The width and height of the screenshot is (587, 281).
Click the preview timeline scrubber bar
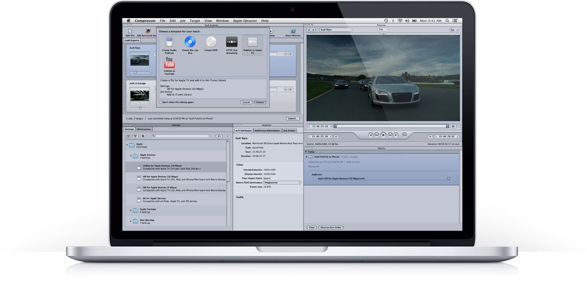click(x=391, y=126)
